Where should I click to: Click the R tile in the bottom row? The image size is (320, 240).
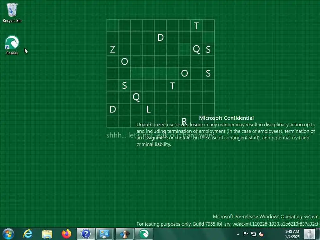[x=184, y=121]
